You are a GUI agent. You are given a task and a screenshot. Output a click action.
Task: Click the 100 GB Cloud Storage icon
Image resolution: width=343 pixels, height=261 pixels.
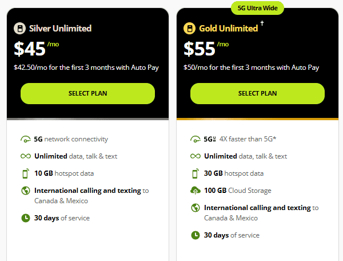pos(195,191)
